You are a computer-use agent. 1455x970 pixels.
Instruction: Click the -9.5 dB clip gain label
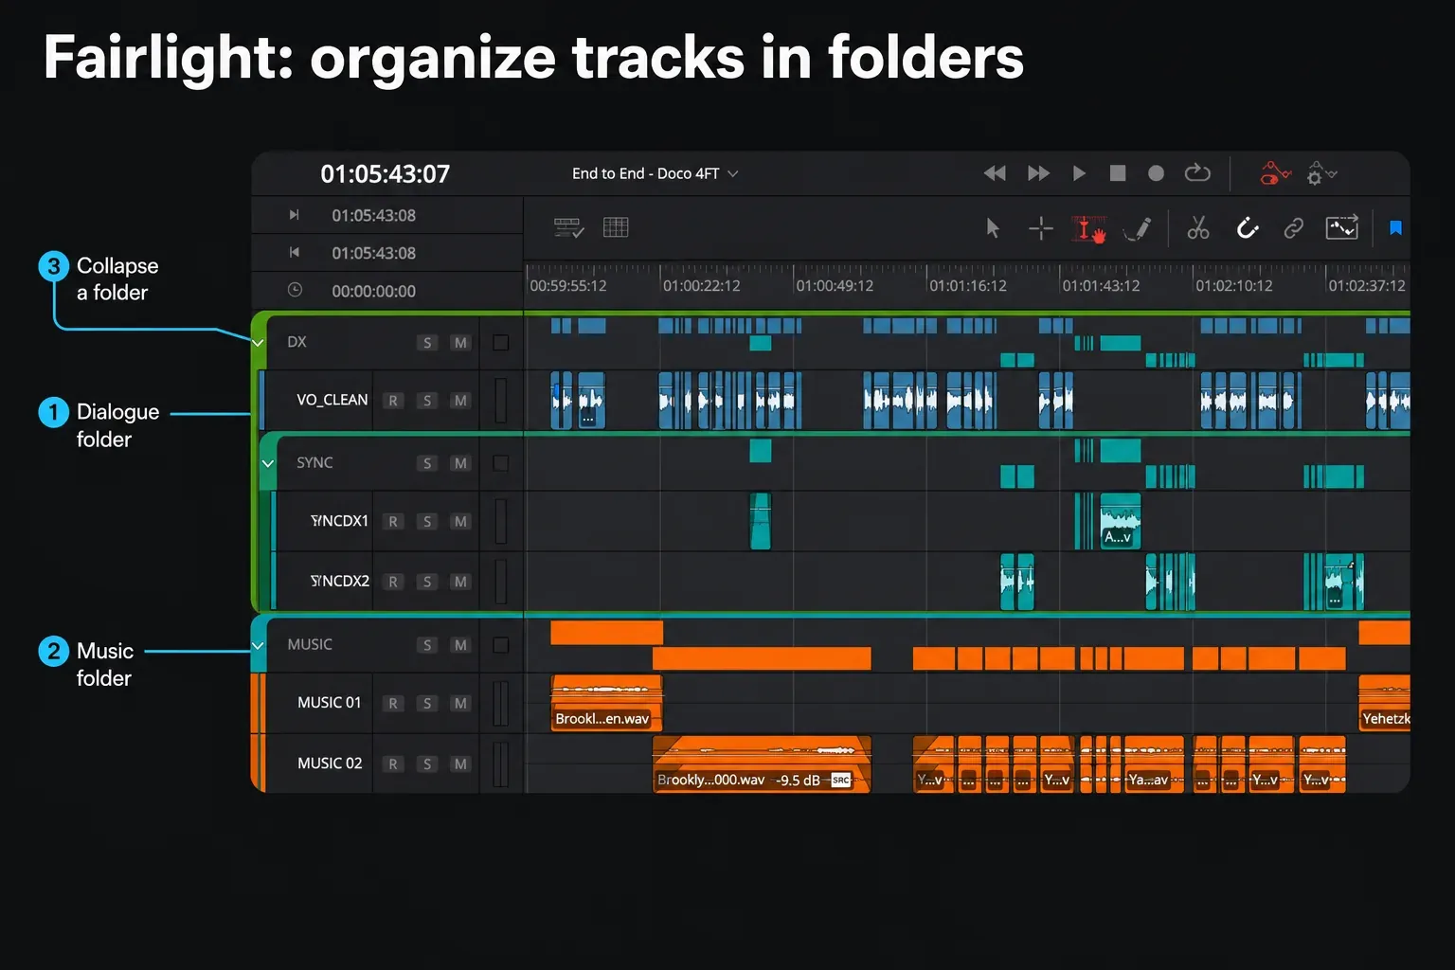click(798, 781)
